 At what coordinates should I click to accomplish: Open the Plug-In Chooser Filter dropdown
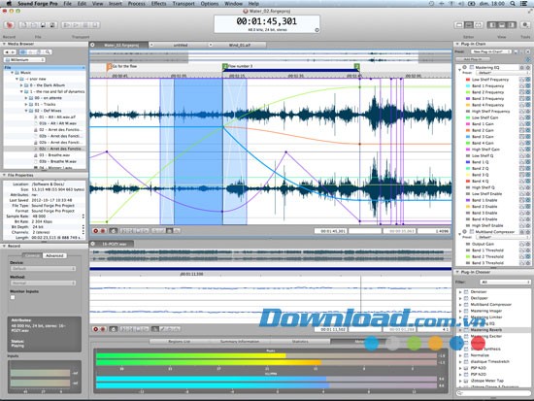(505, 283)
